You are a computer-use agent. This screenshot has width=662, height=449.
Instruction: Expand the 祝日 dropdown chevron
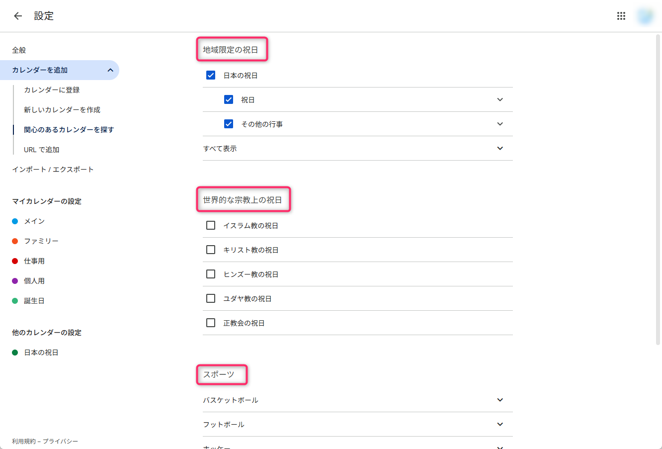click(500, 99)
